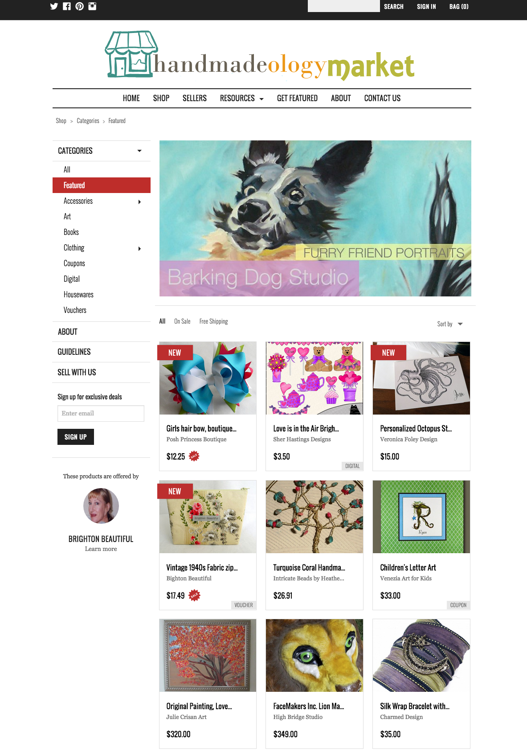Switch to the Free Shipping filter tab
The width and height of the screenshot is (527, 756).
(213, 321)
